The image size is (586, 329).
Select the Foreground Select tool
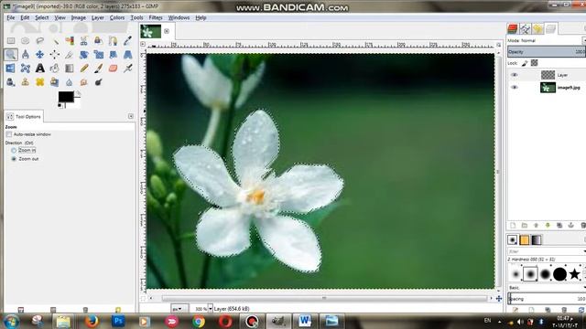pos(98,40)
